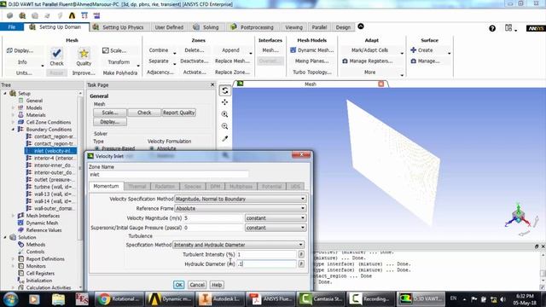546x307 pixels.
Task: Open Camtasia Studio from the taskbar
Action: [x=321, y=299]
